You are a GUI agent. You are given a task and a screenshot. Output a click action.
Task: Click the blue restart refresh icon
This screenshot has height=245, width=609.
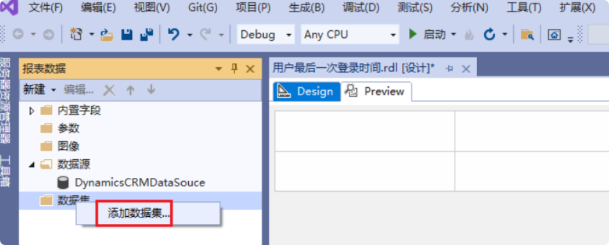(x=489, y=35)
